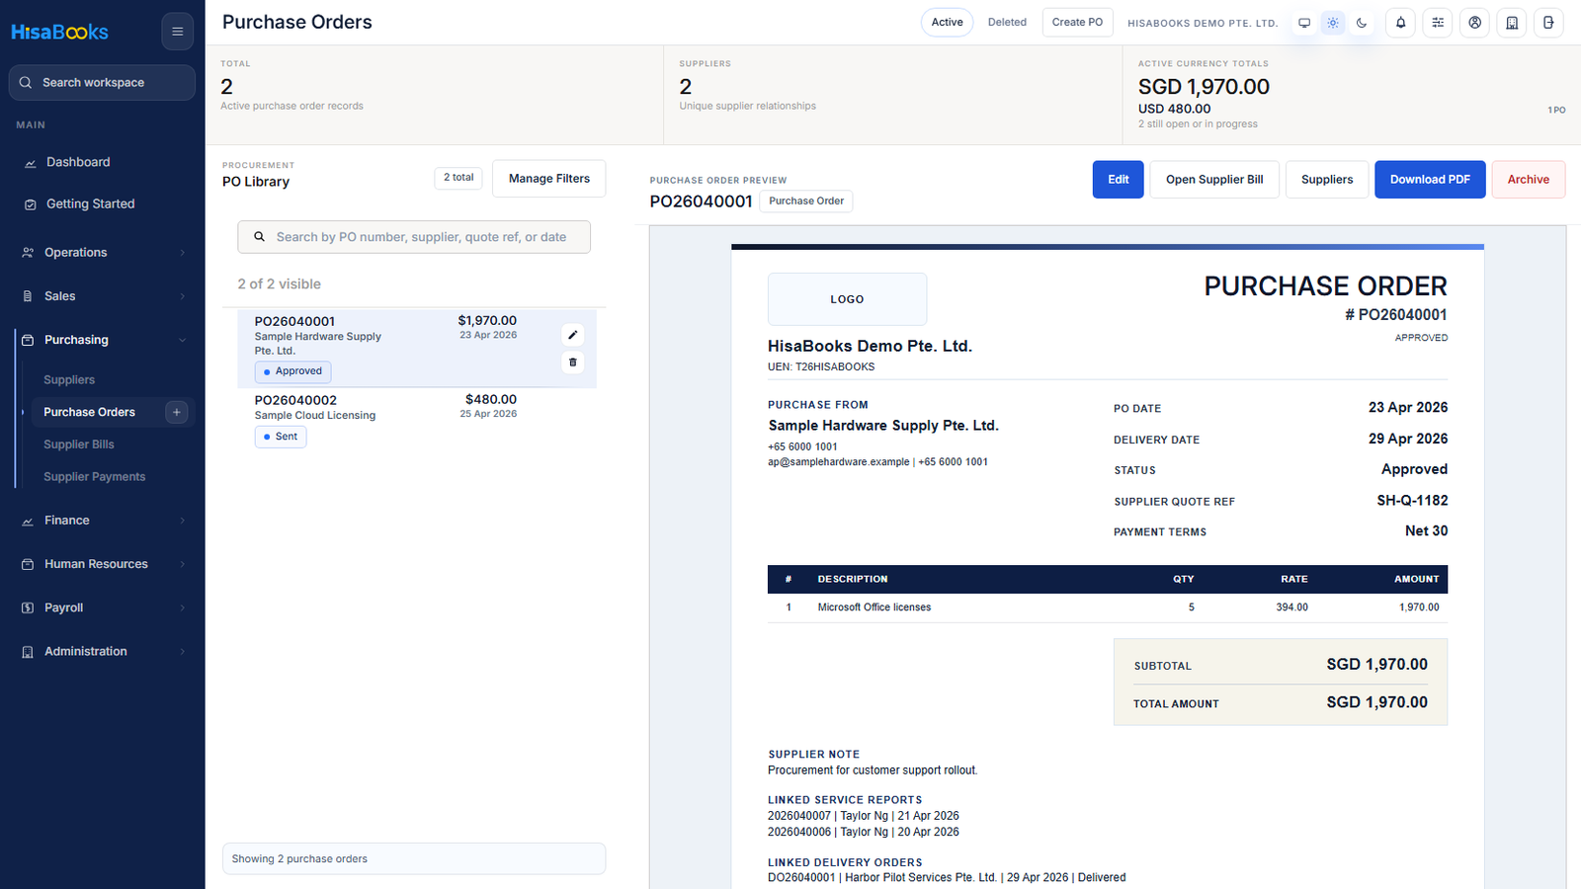The image size is (1581, 889).
Task: Open the user profile icon
Action: point(1474,23)
